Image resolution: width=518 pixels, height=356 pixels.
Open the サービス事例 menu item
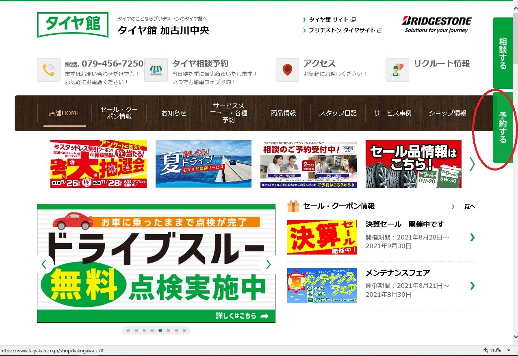click(x=393, y=113)
